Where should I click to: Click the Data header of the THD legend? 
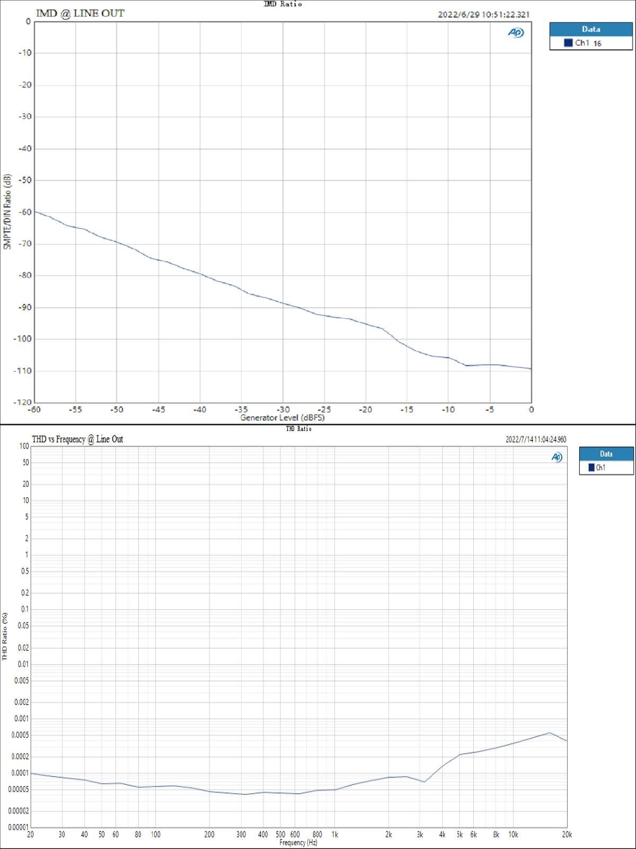click(606, 454)
